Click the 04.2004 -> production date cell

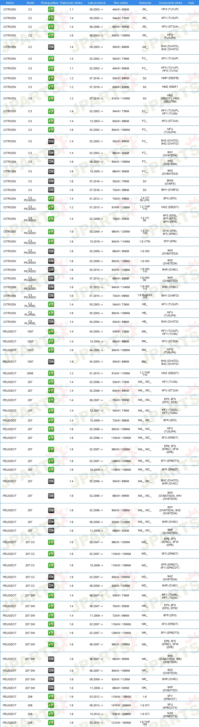pos(96,322)
